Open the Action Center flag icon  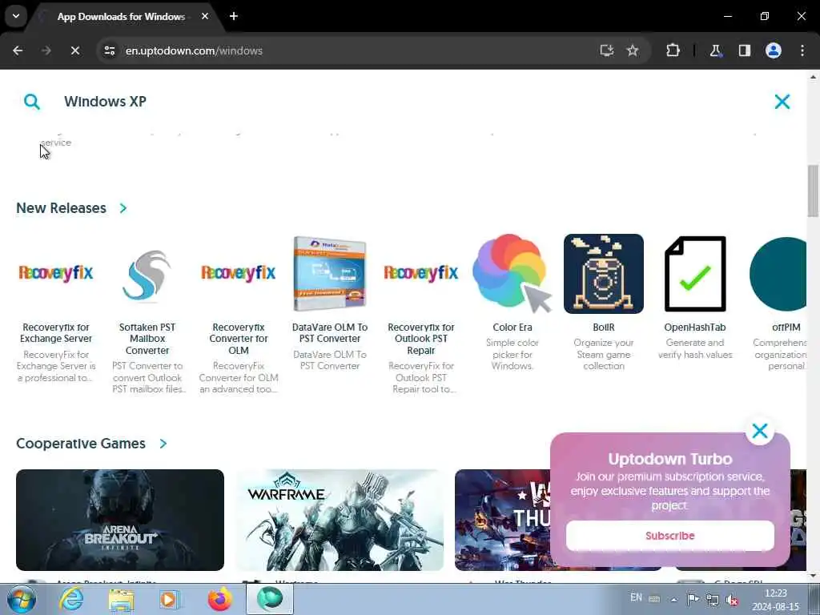coord(693,599)
